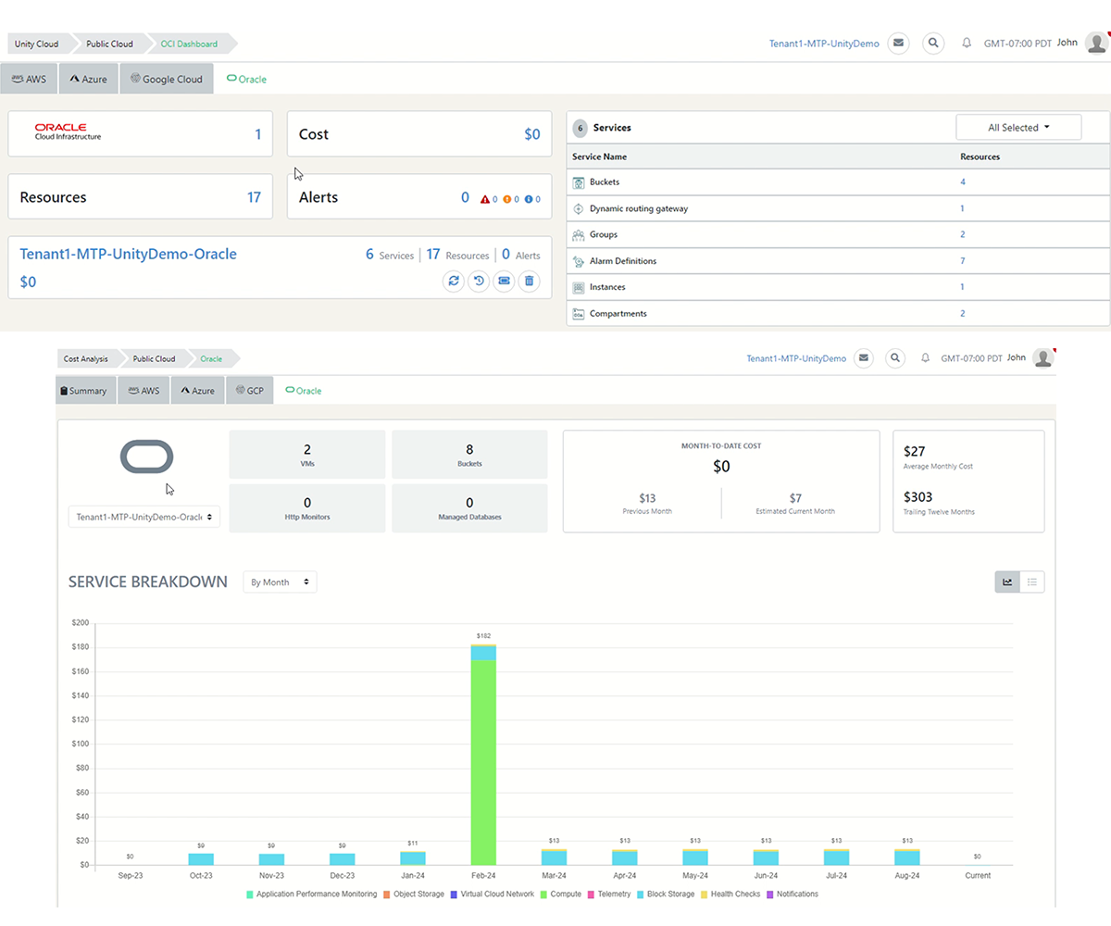Click the trash delete icon on Tenant1 card
This screenshot has width=1111, height=926.
pos(529,280)
